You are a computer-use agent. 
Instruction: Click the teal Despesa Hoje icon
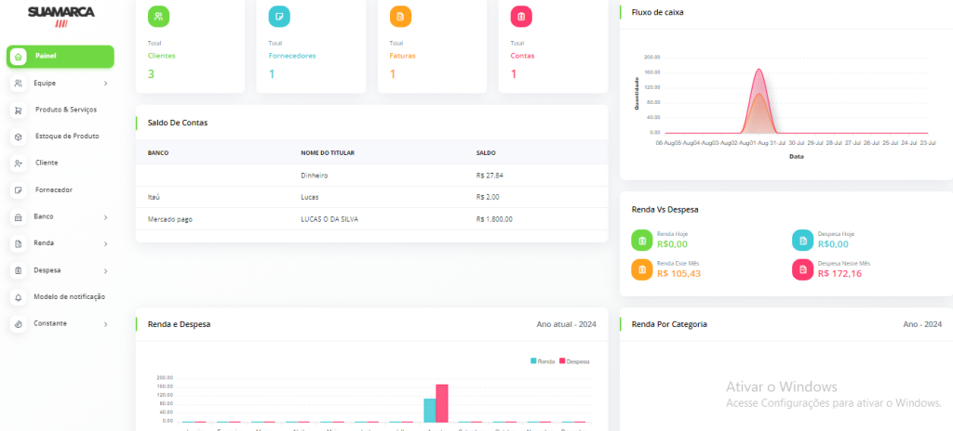(803, 241)
